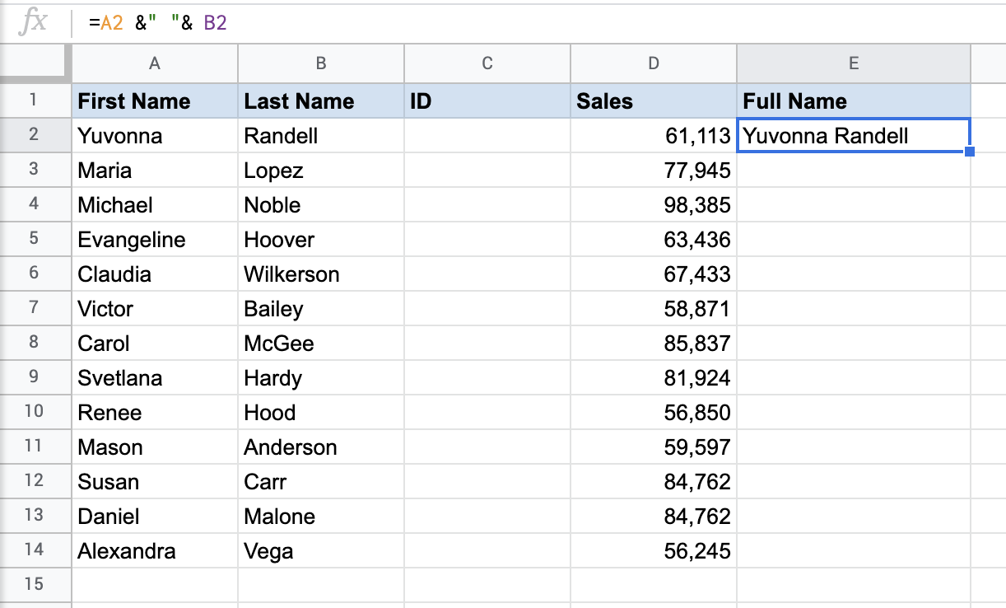Click the First Name header cell
The height and width of the screenshot is (608, 1006).
tap(155, 101)
